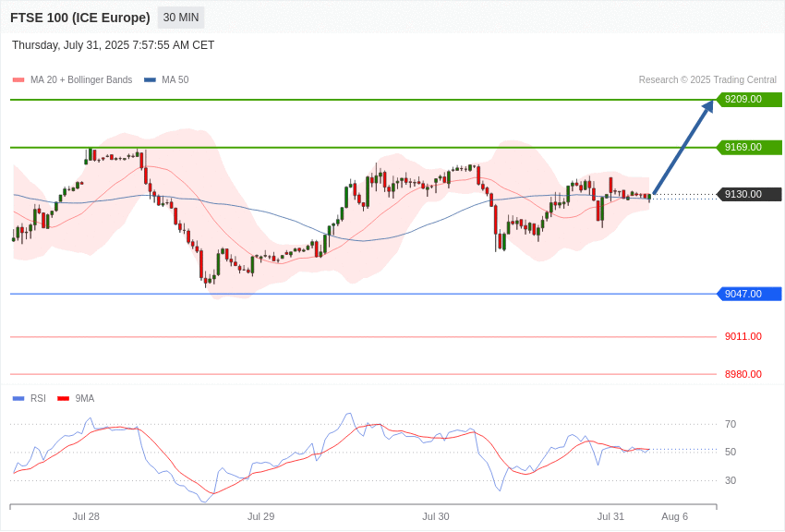Viewport: 785px width, 532px height.
Task: Select the Jul 30 date axis label
Action: click(434, 516)
